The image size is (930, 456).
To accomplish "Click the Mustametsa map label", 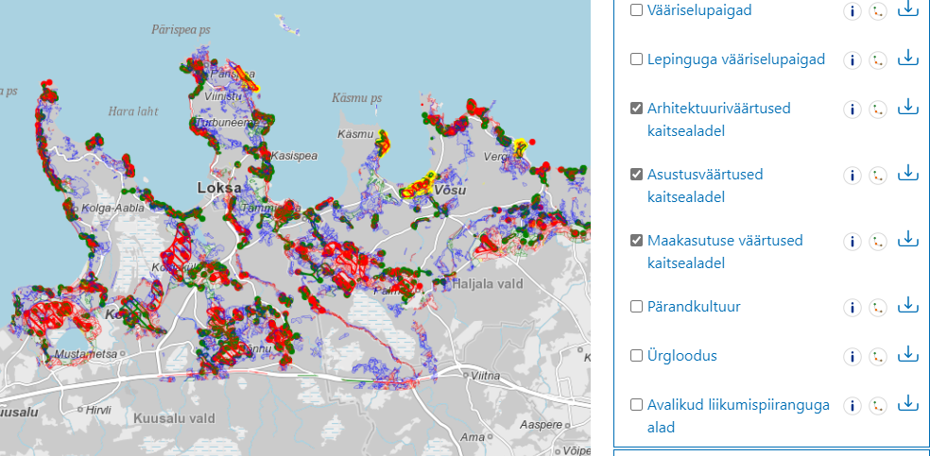I will 85,354.
